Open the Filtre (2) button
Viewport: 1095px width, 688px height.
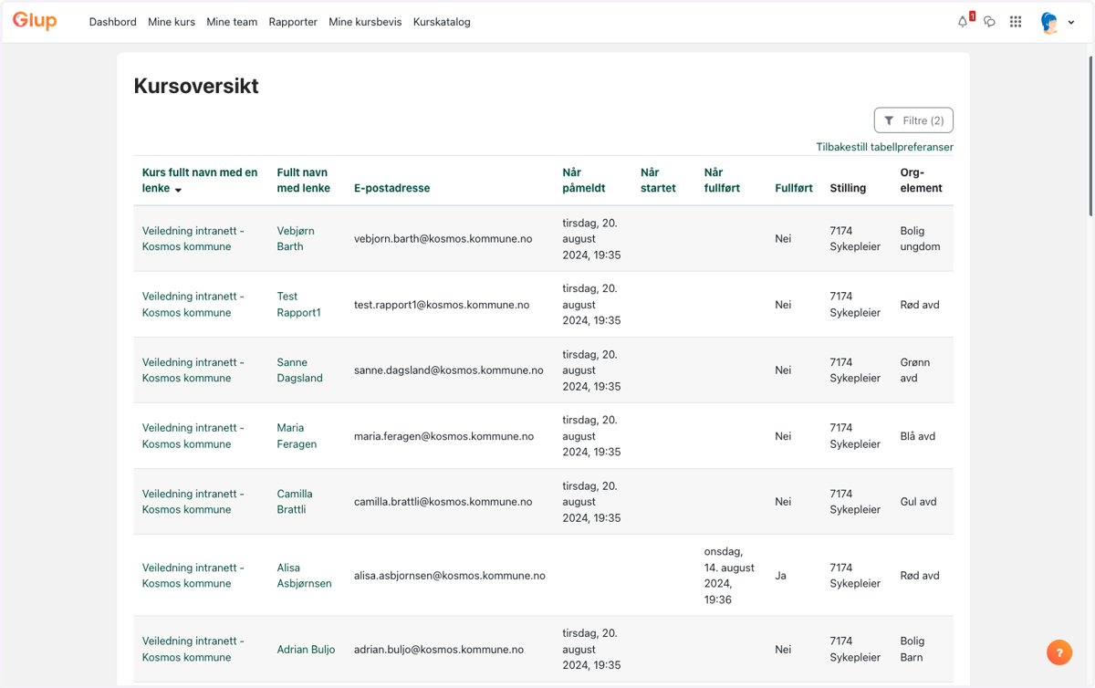pos(913,120)
